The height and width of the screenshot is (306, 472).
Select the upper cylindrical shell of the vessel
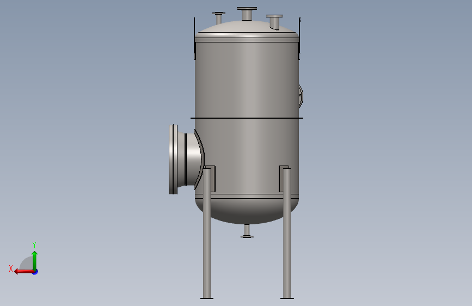click(x=247, y=79)
